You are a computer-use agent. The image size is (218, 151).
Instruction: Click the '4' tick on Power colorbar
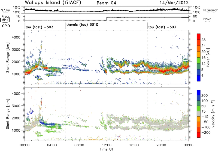click(x=202, y=75)
